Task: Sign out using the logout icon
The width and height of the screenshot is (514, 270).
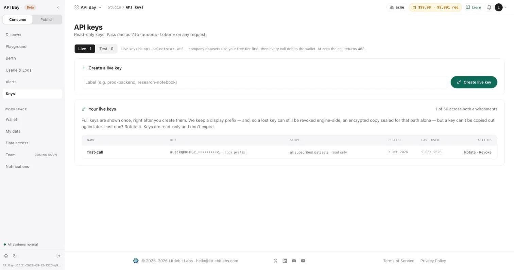Action: point(58,256)
